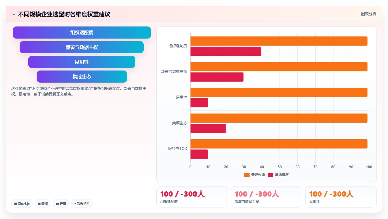Click the 数据卡片 tag chip
This screenshot has height=219, width=388.
click(82, 203)
